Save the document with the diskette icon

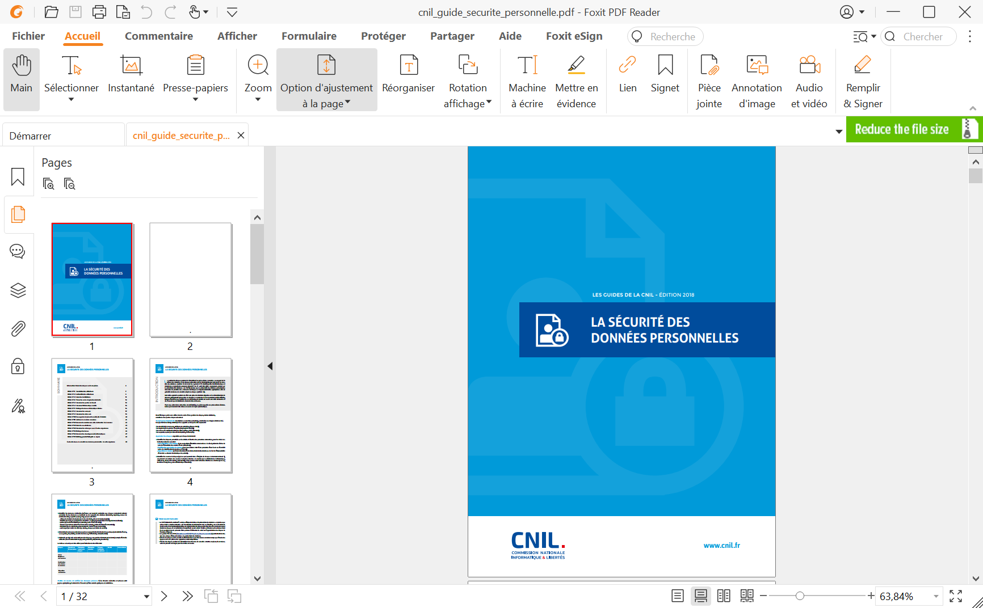click(x=75, y=12)
